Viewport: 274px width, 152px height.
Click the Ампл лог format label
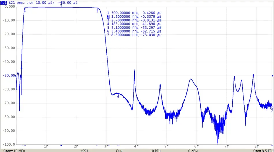coord(25,3)
